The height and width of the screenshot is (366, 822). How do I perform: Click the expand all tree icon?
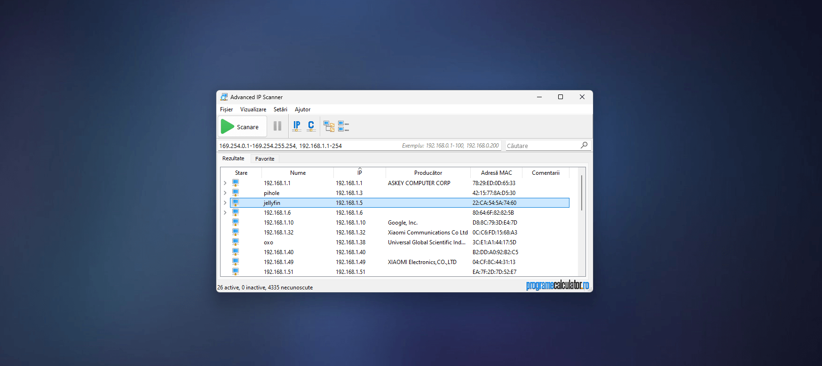329,126
